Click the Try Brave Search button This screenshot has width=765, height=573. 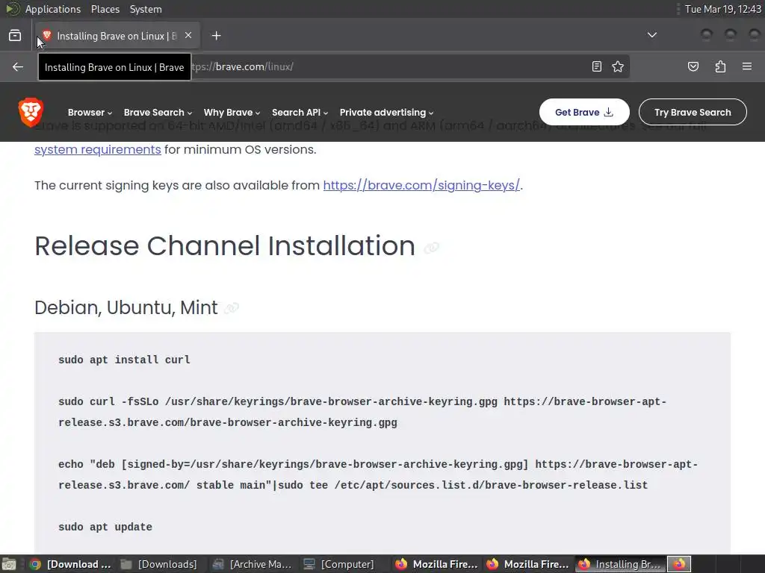click(693, 112)
